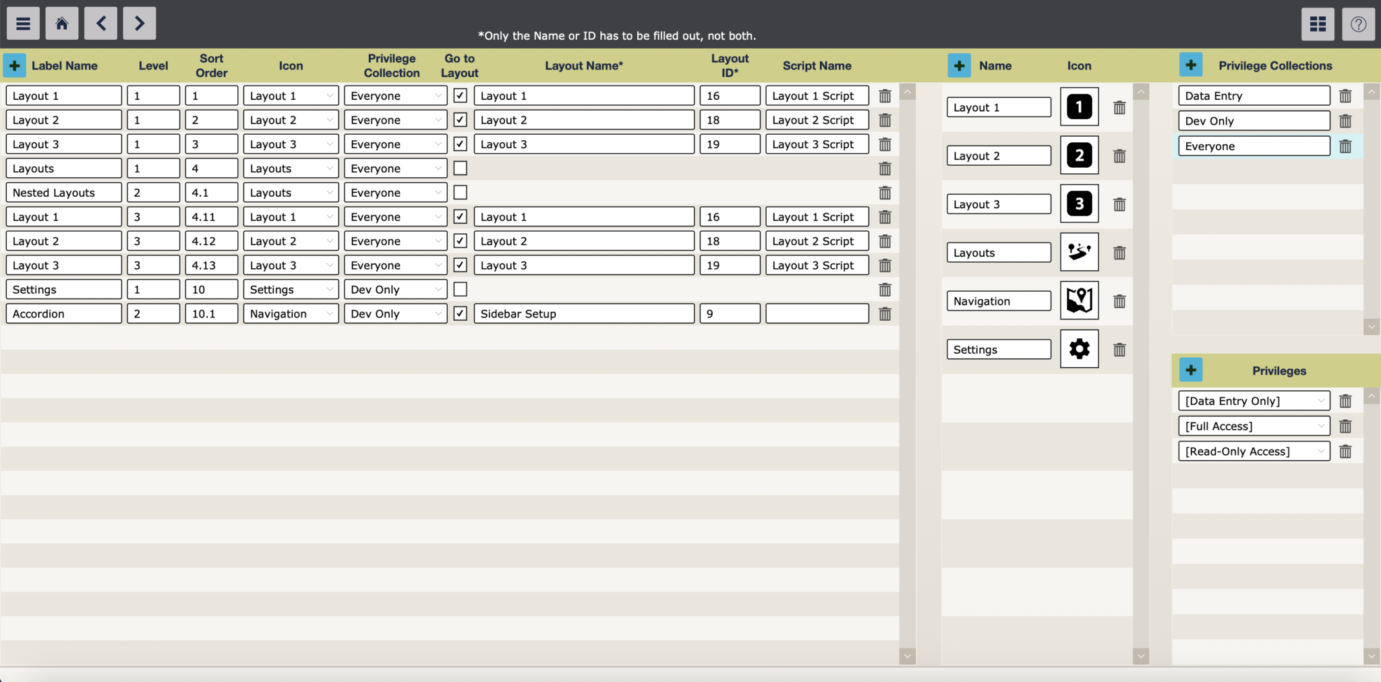Click the Layout ID field containing 9
The height and width of the screenshot is (682, 1381).
[x=729, y=313]
